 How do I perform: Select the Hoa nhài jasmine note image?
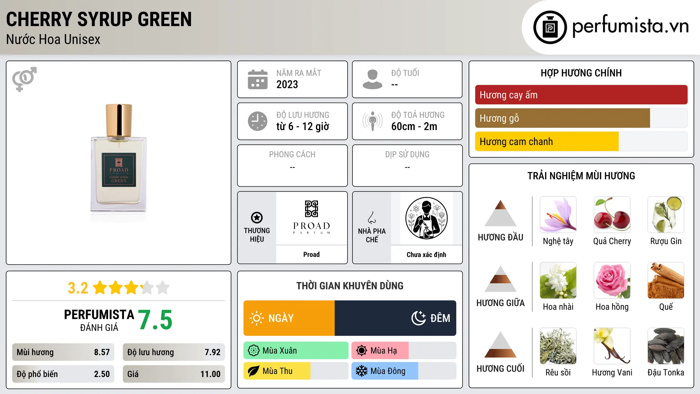[x=558, y=280]
